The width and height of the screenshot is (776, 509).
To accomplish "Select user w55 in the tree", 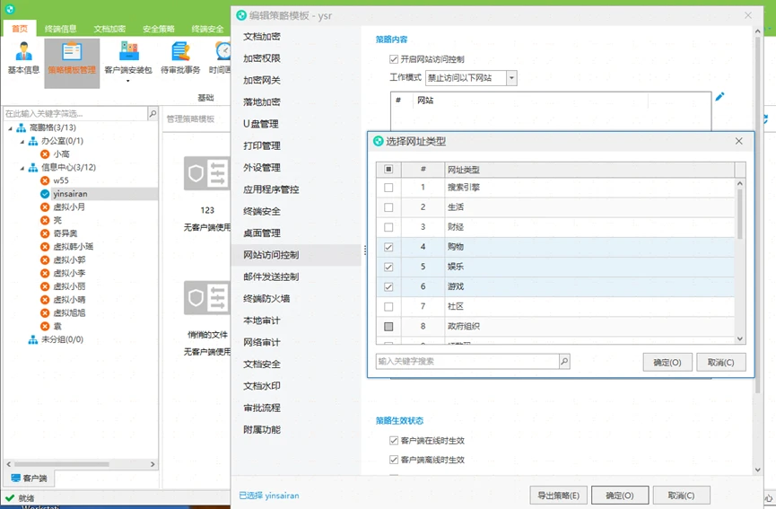I will 61,180.
